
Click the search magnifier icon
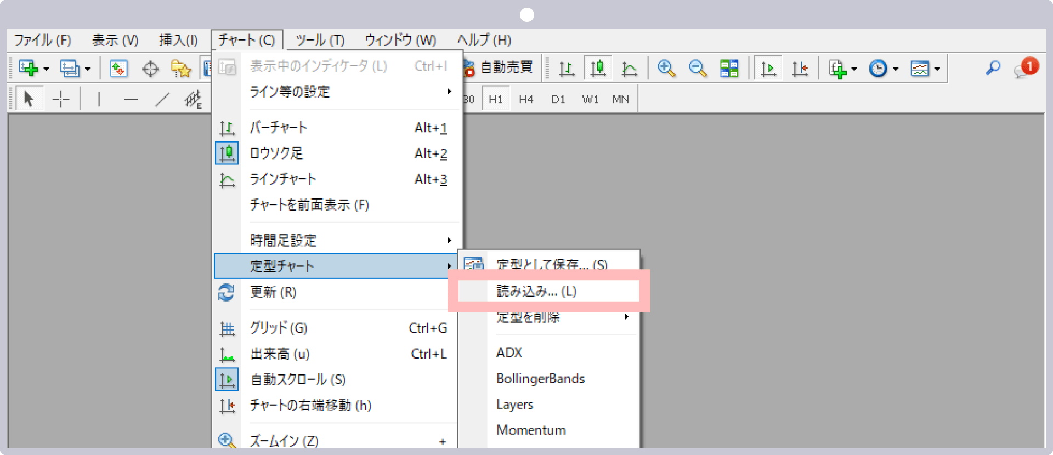[x=993, y=68]
